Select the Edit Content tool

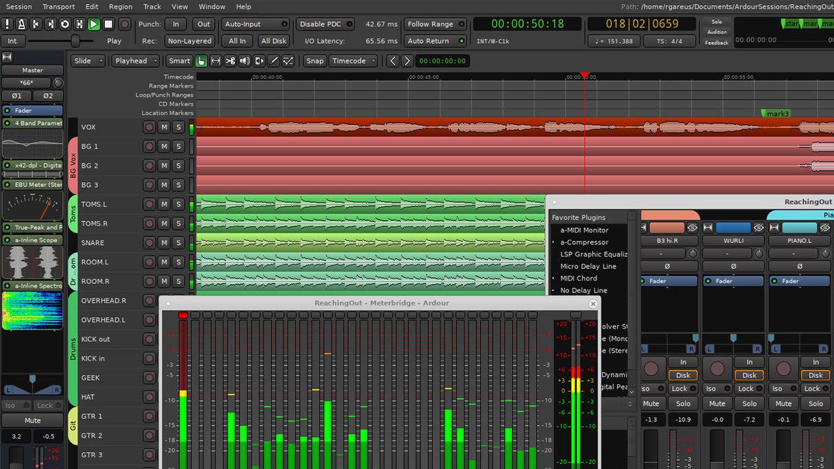point(259,61)
